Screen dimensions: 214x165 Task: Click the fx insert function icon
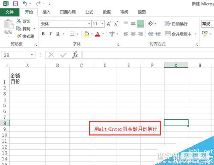(x=75, y=55)
